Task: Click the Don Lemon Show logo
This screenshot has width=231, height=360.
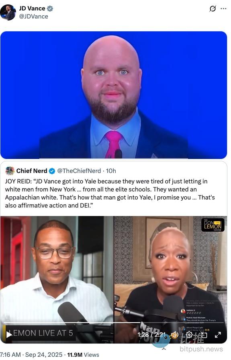Action: 213,225
